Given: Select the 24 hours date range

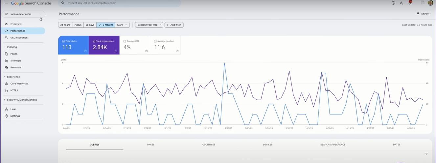Looking at the screenshot, I should point(65,25).
